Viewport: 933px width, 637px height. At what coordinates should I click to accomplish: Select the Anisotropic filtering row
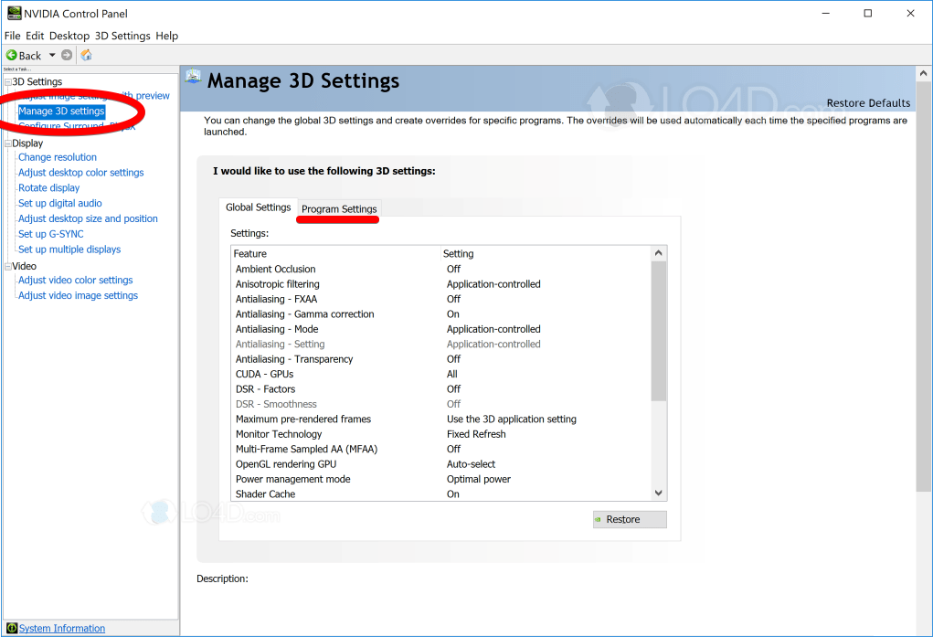click(441, 284)
